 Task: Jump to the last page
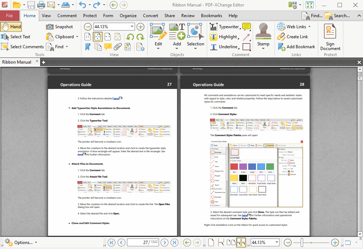174,243
